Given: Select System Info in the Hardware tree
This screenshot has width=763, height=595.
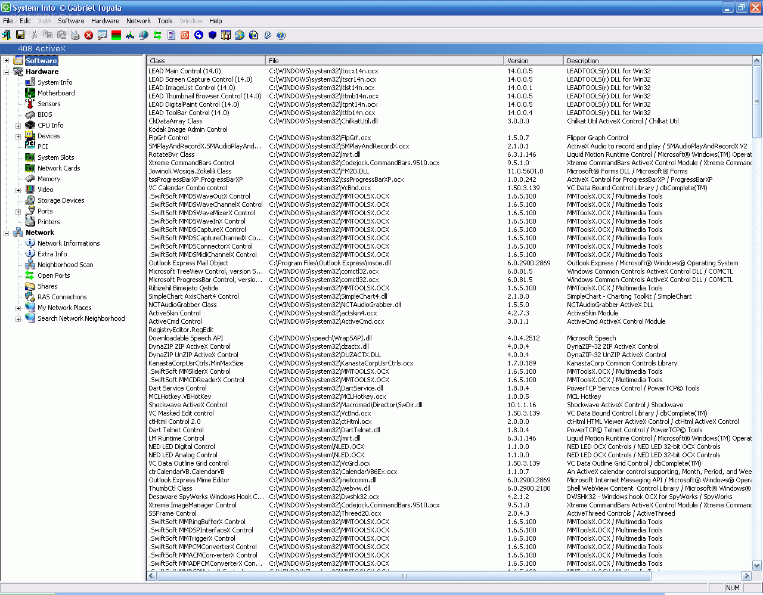Looking at the screenshot, I should point(55,82).
